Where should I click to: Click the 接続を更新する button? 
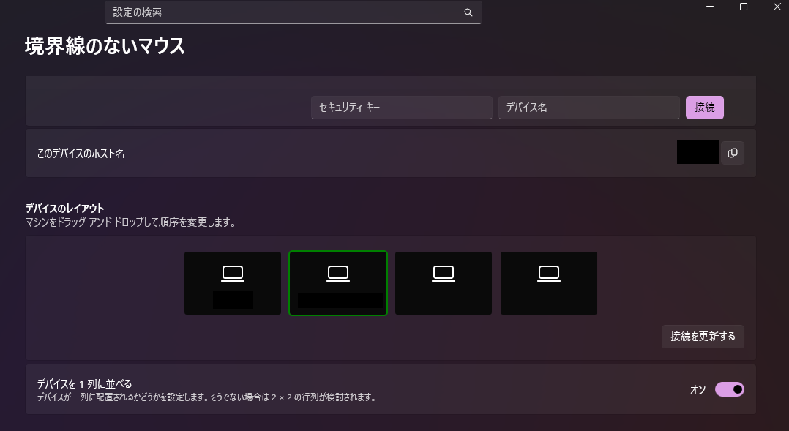coord(703,337)
